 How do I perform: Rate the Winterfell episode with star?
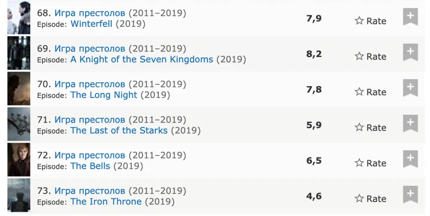(370, 21)
